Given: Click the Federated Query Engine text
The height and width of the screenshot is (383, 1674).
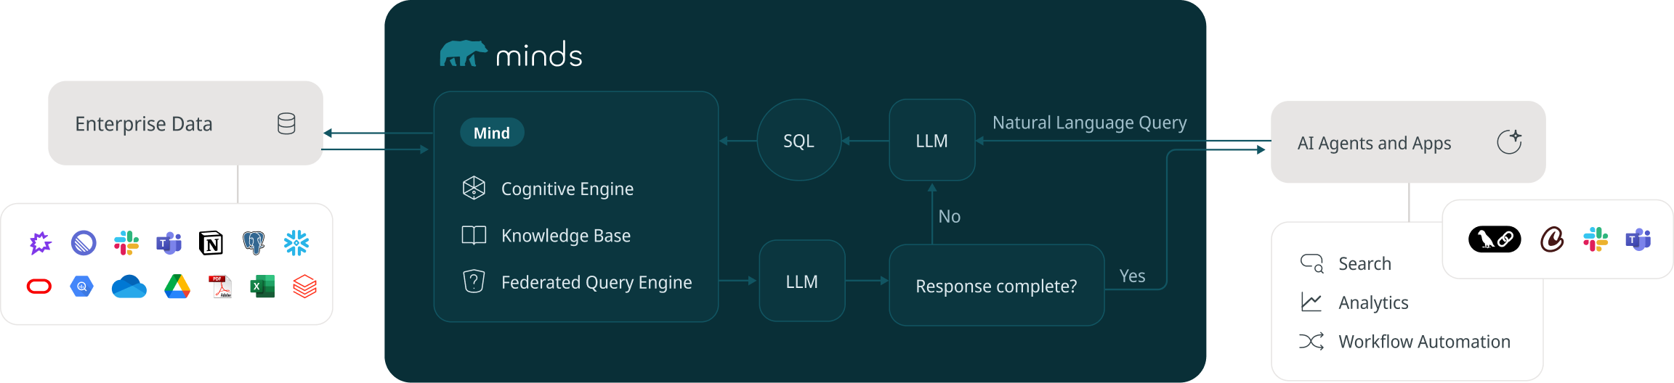Looking at the screenshot, I should [x=597, y=282].
